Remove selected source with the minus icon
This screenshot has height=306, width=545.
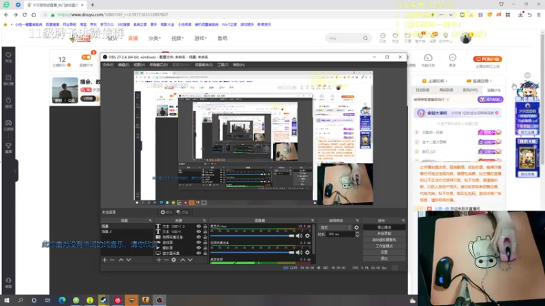point(166,260)
